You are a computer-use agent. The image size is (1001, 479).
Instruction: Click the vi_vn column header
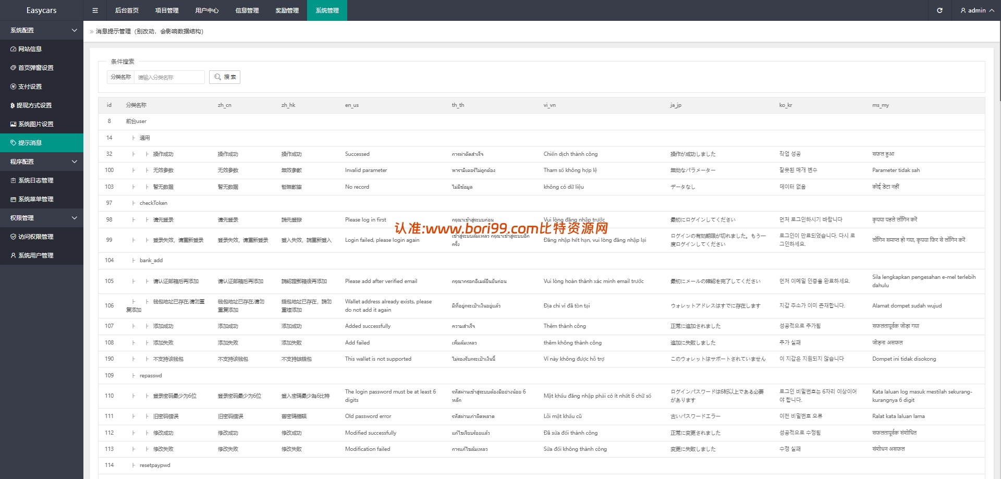[550, 105]
